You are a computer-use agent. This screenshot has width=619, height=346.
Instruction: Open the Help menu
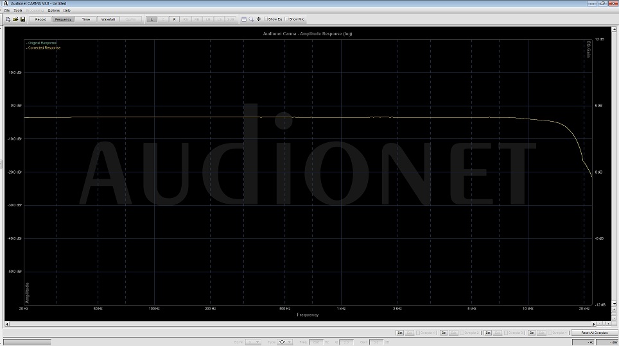[67, 10]
